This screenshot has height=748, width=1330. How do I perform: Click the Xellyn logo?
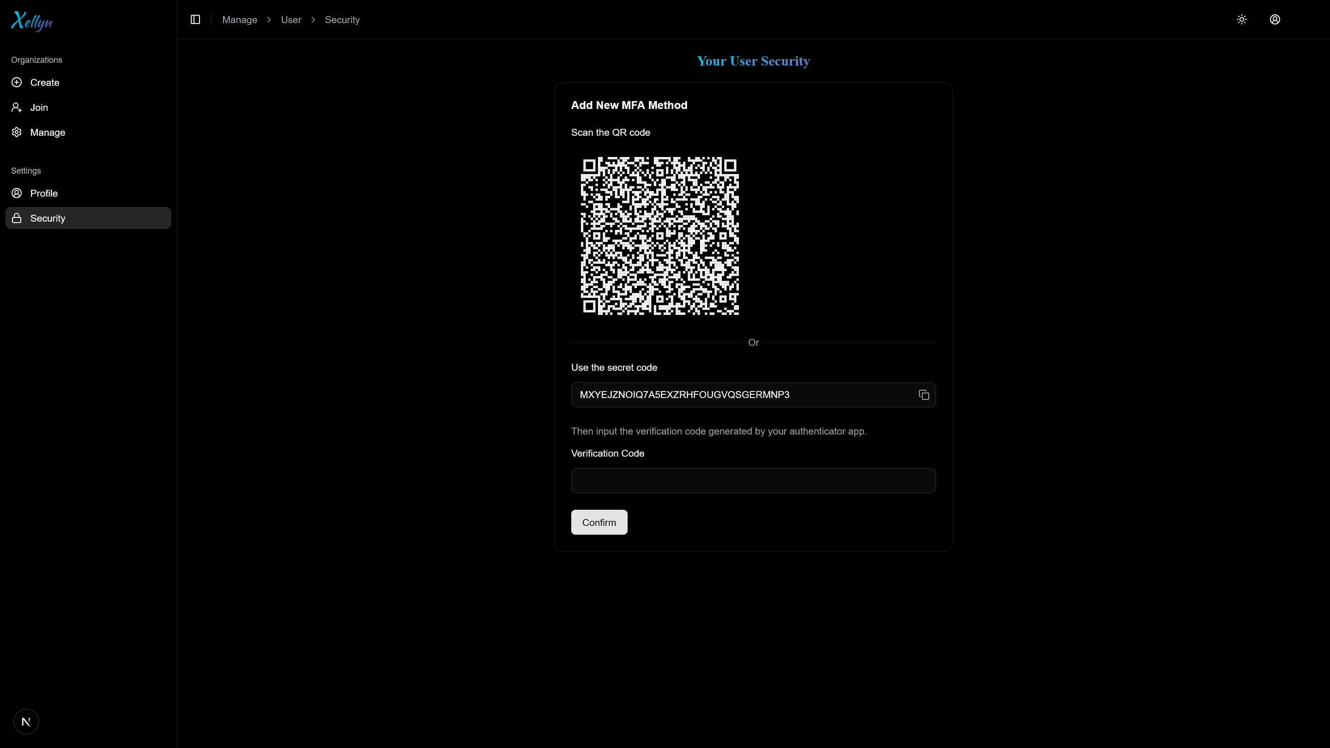pyautogui.click(x=32, y=21)
